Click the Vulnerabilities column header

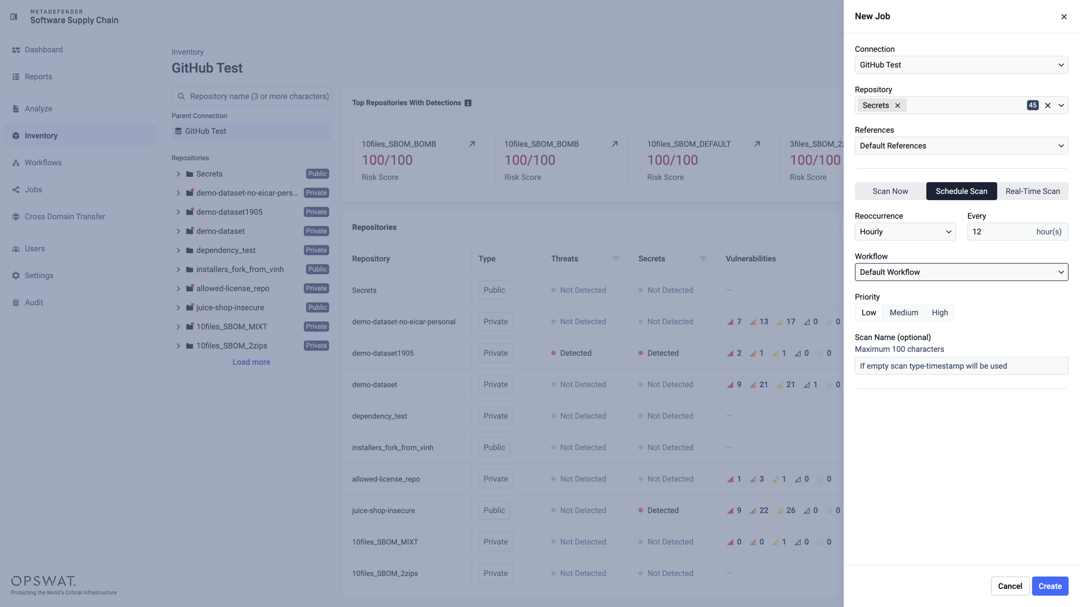pyautogui.click(x=750, y=259)
